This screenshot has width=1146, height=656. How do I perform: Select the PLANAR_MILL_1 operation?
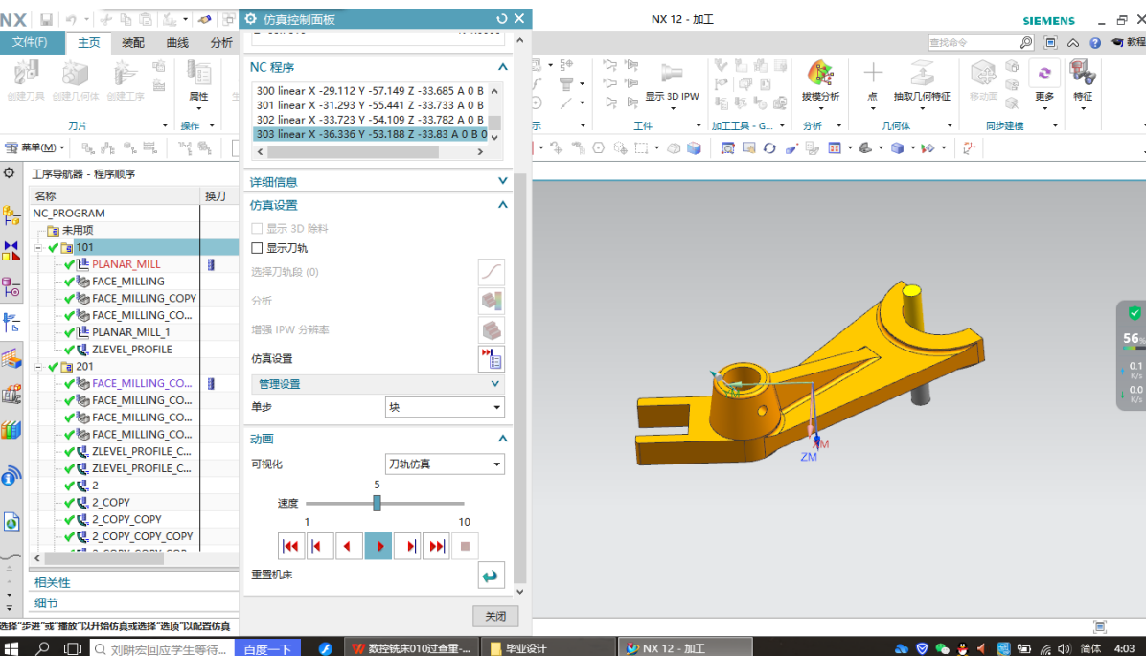pos(131,332)
